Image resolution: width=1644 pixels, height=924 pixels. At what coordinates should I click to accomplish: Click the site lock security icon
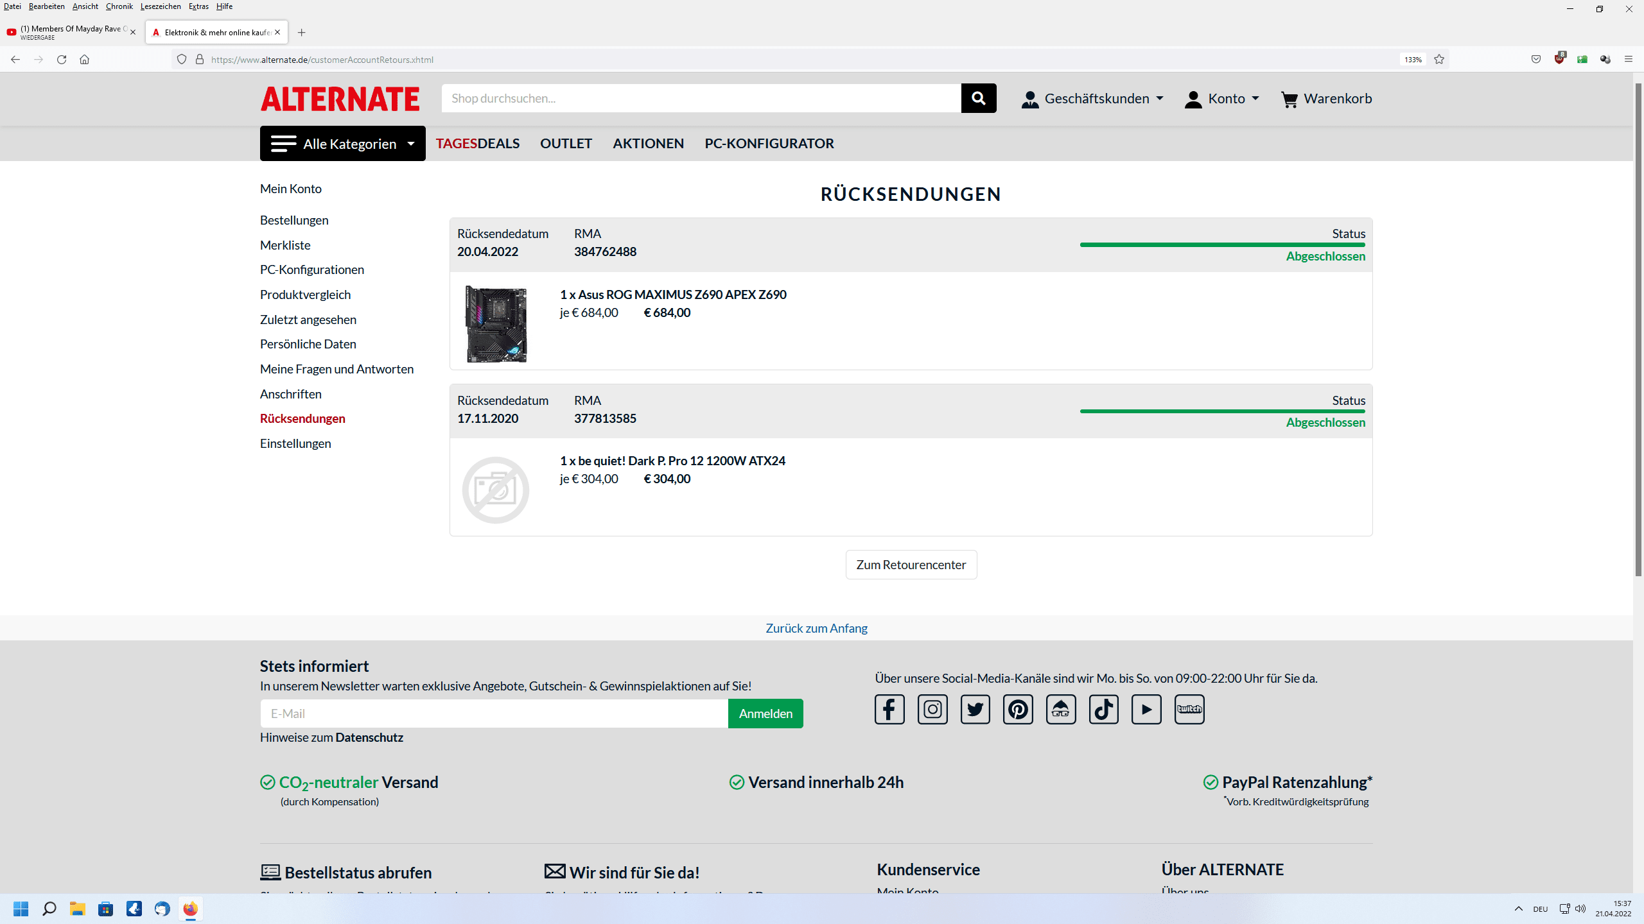click(x=200, y=60)
